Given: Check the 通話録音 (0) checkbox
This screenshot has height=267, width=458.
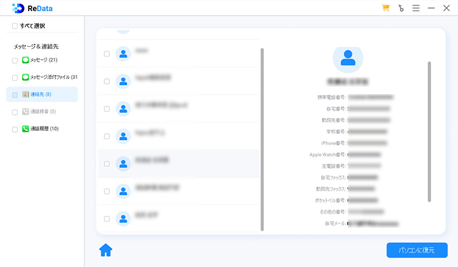Looking at the screenshot, I should [15, 112].
